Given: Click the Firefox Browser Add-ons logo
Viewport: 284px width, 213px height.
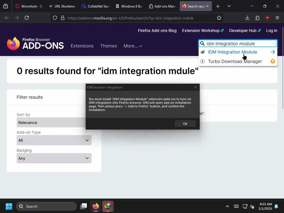Looking at the screenshot, I should 35,44.
